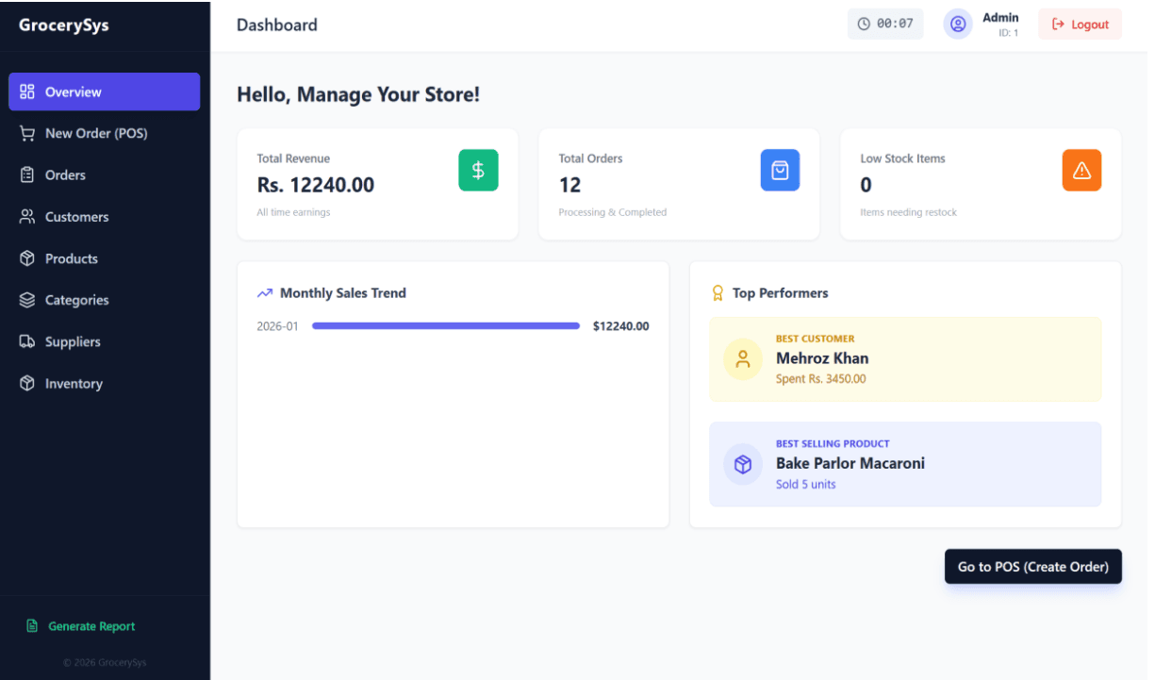Click the session timer showing 00:07
1155x680 pixels.
[885, 23]
